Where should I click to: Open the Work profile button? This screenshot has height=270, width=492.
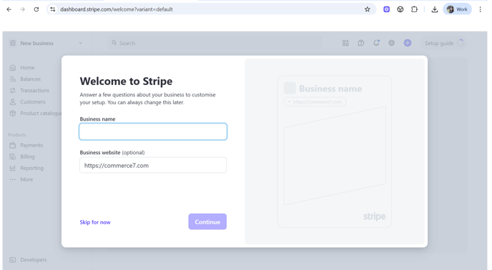457,9
